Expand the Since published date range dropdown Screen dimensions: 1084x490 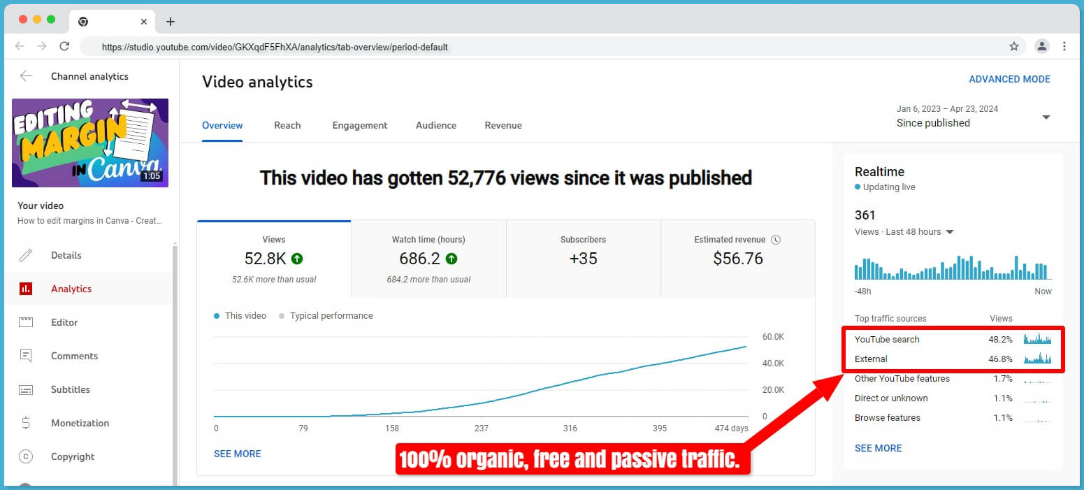(x=1046, y=117)
